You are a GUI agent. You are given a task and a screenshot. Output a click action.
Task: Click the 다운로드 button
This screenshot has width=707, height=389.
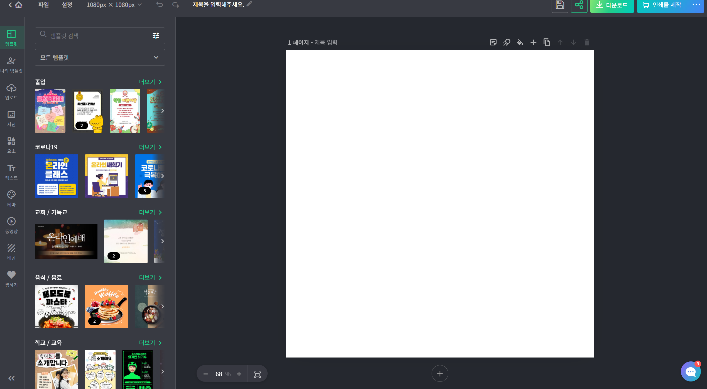[612, 5]
